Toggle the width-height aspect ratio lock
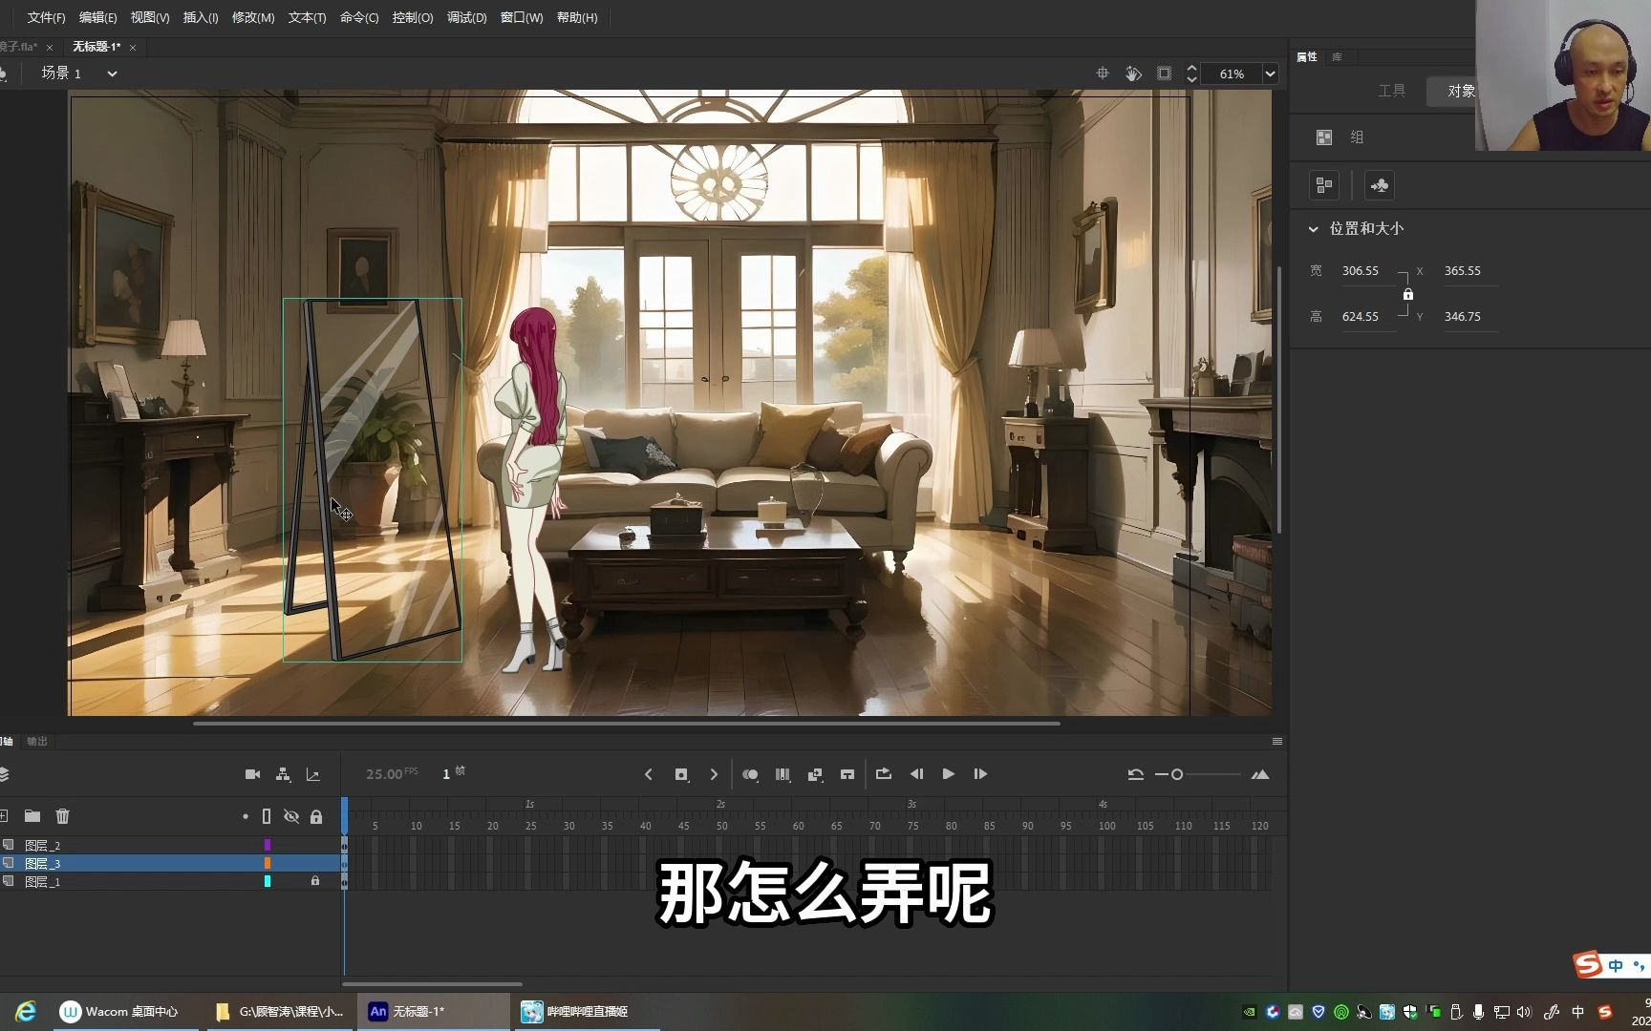Image resolution: width=1651 pixels, height=1031 pixels. point(1407,294)
